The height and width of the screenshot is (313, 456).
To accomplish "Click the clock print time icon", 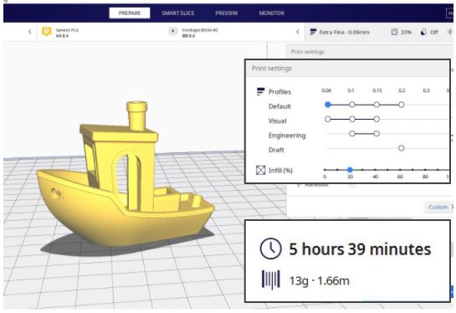I will click(270, 249).
